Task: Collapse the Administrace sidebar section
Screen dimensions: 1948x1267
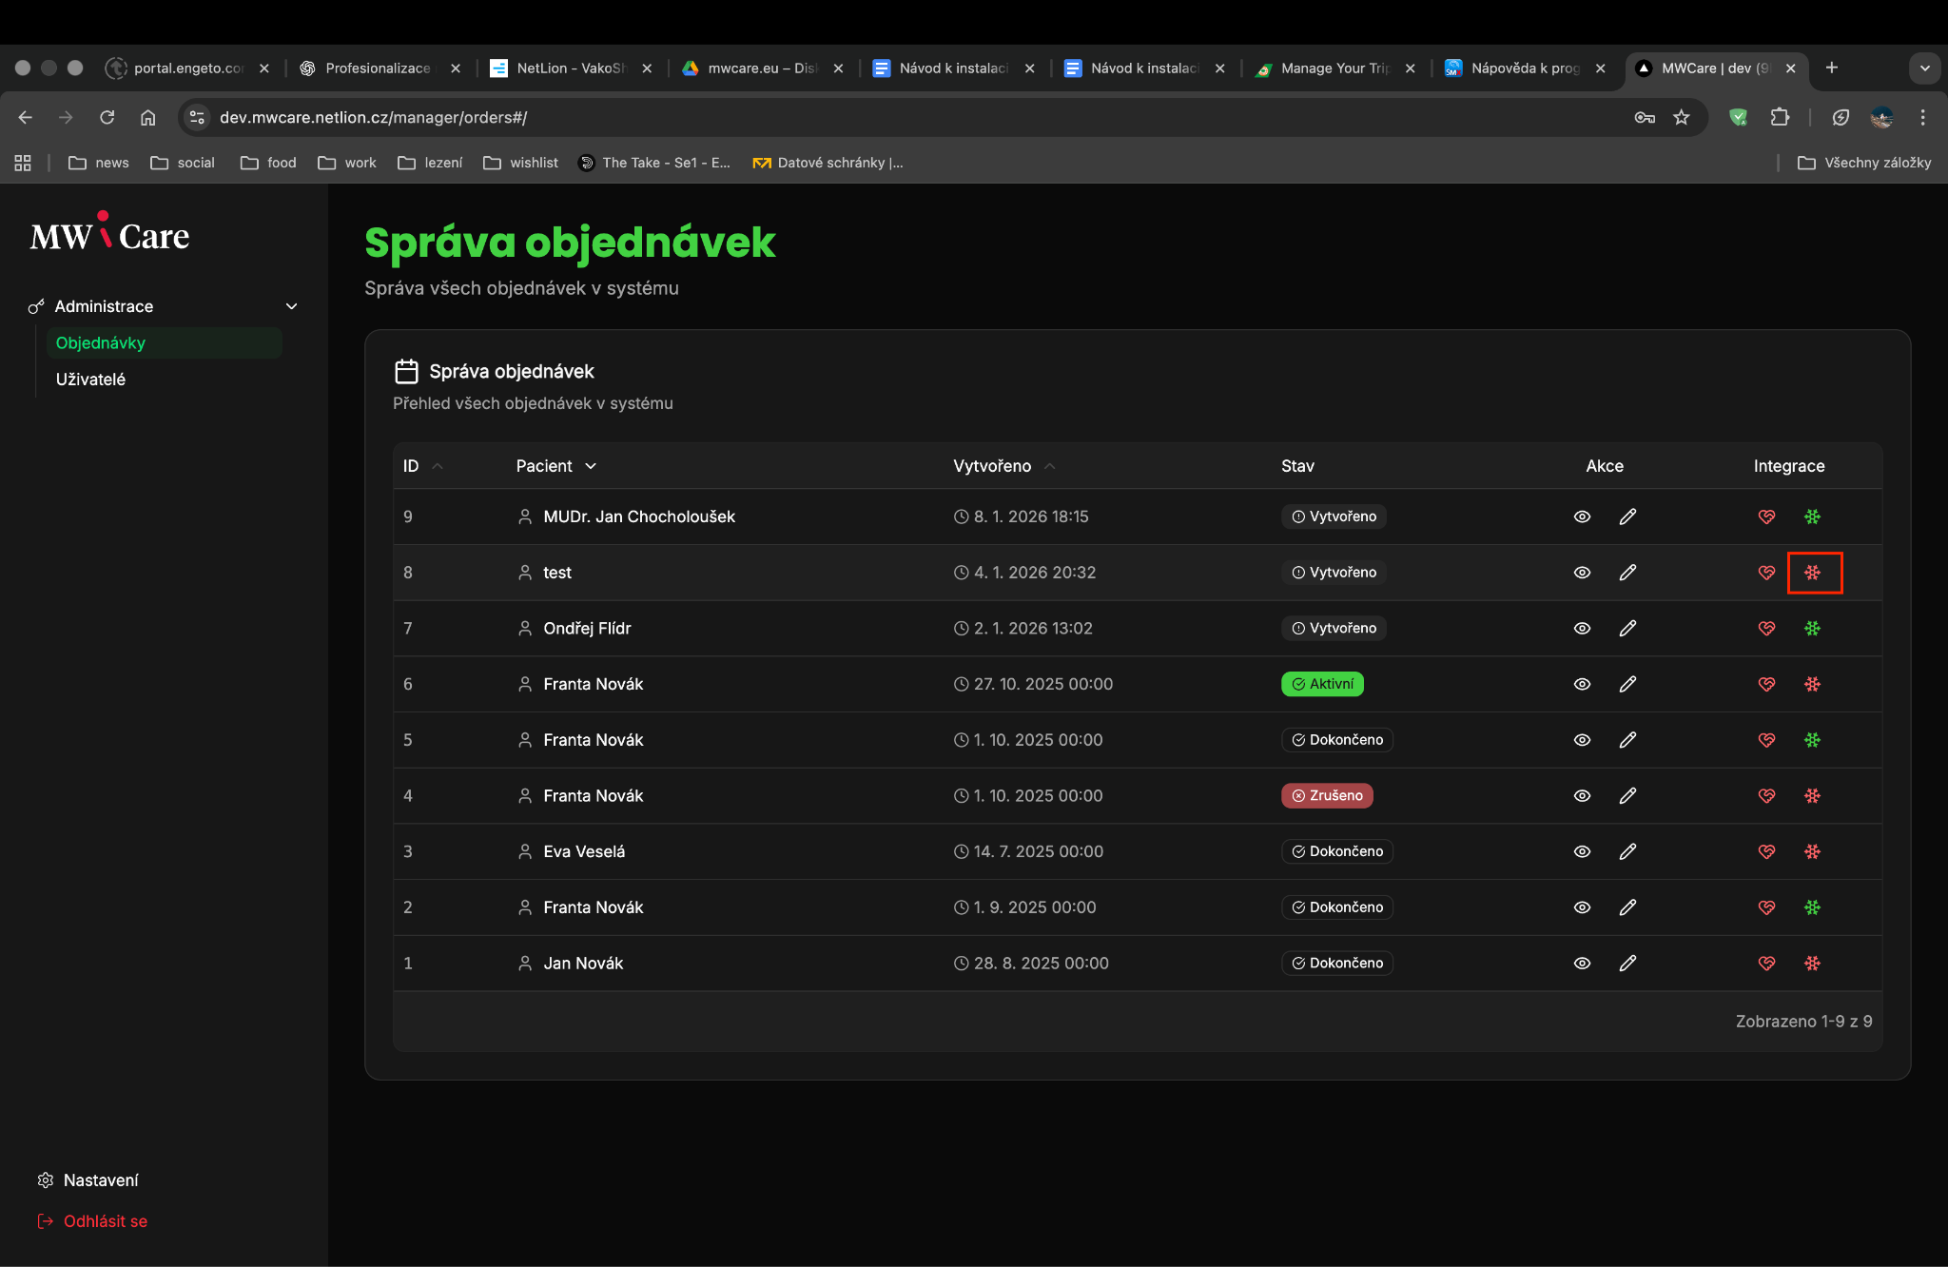Action: [x=291, y=306]
